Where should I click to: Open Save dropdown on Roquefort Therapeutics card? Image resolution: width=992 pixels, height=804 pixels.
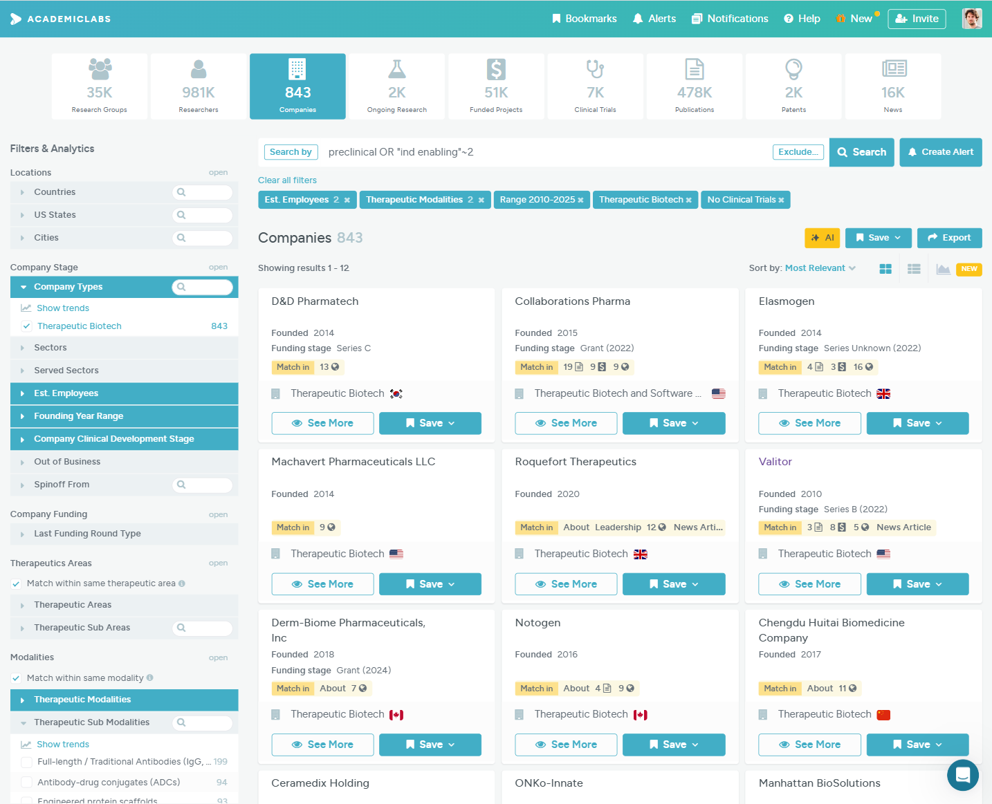pyautogui.click(x=674, y=584)
